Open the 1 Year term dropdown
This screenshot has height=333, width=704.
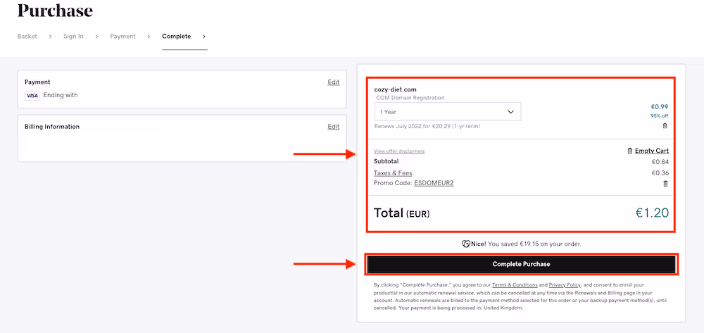point(448,112)
